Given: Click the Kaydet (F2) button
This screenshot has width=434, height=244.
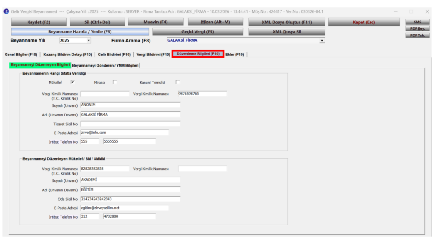Looking at the screenshot, I should (39, 22).
